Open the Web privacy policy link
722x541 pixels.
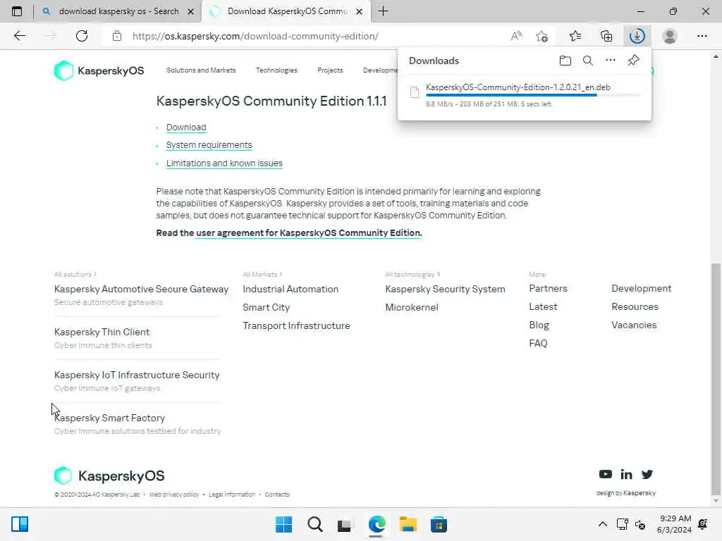[174, 495]
